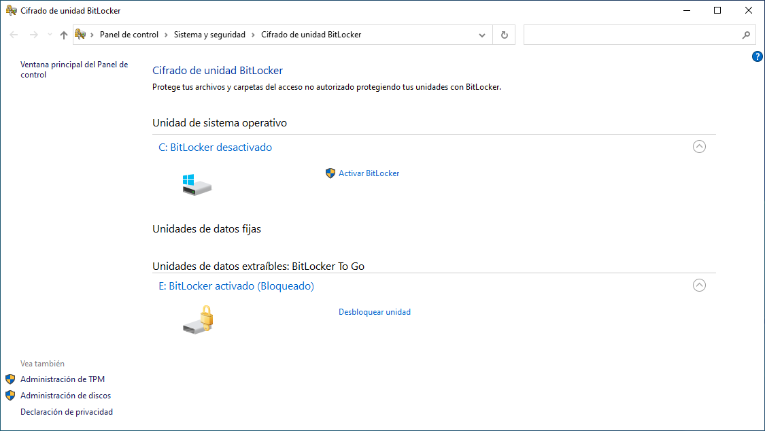The image size is (765, 431).
Task: Open the 'Panel de control' breadcrumb
Action: (129, 35)
